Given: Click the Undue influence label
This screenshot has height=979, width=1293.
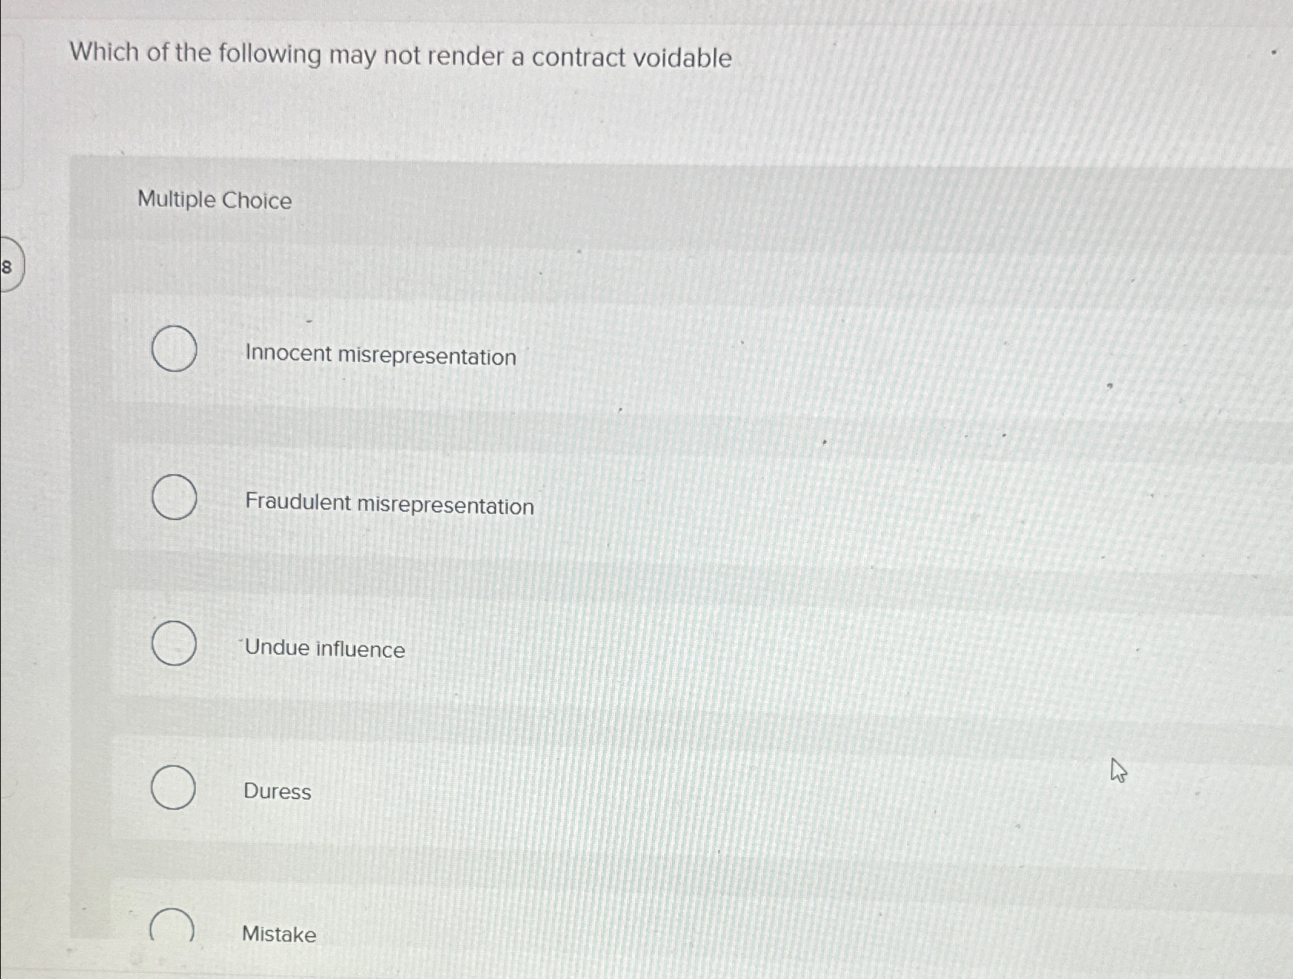Looking at the screenshot, I should [325, 649].
